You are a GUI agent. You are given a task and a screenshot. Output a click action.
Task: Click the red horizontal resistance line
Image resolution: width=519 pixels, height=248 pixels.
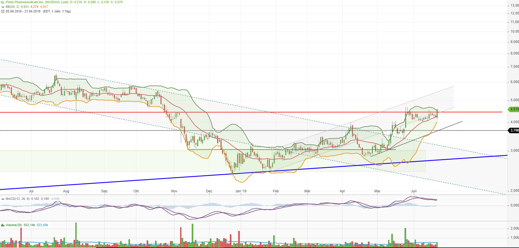click(87, 112)
